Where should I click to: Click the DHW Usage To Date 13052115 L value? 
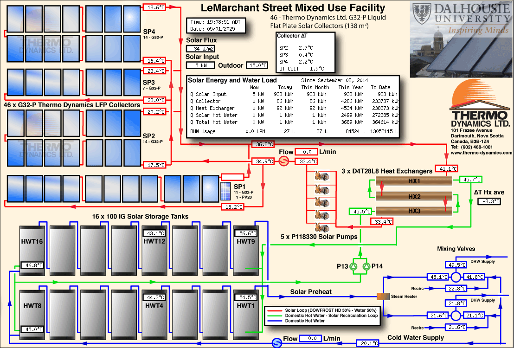[x=384, y=131]
